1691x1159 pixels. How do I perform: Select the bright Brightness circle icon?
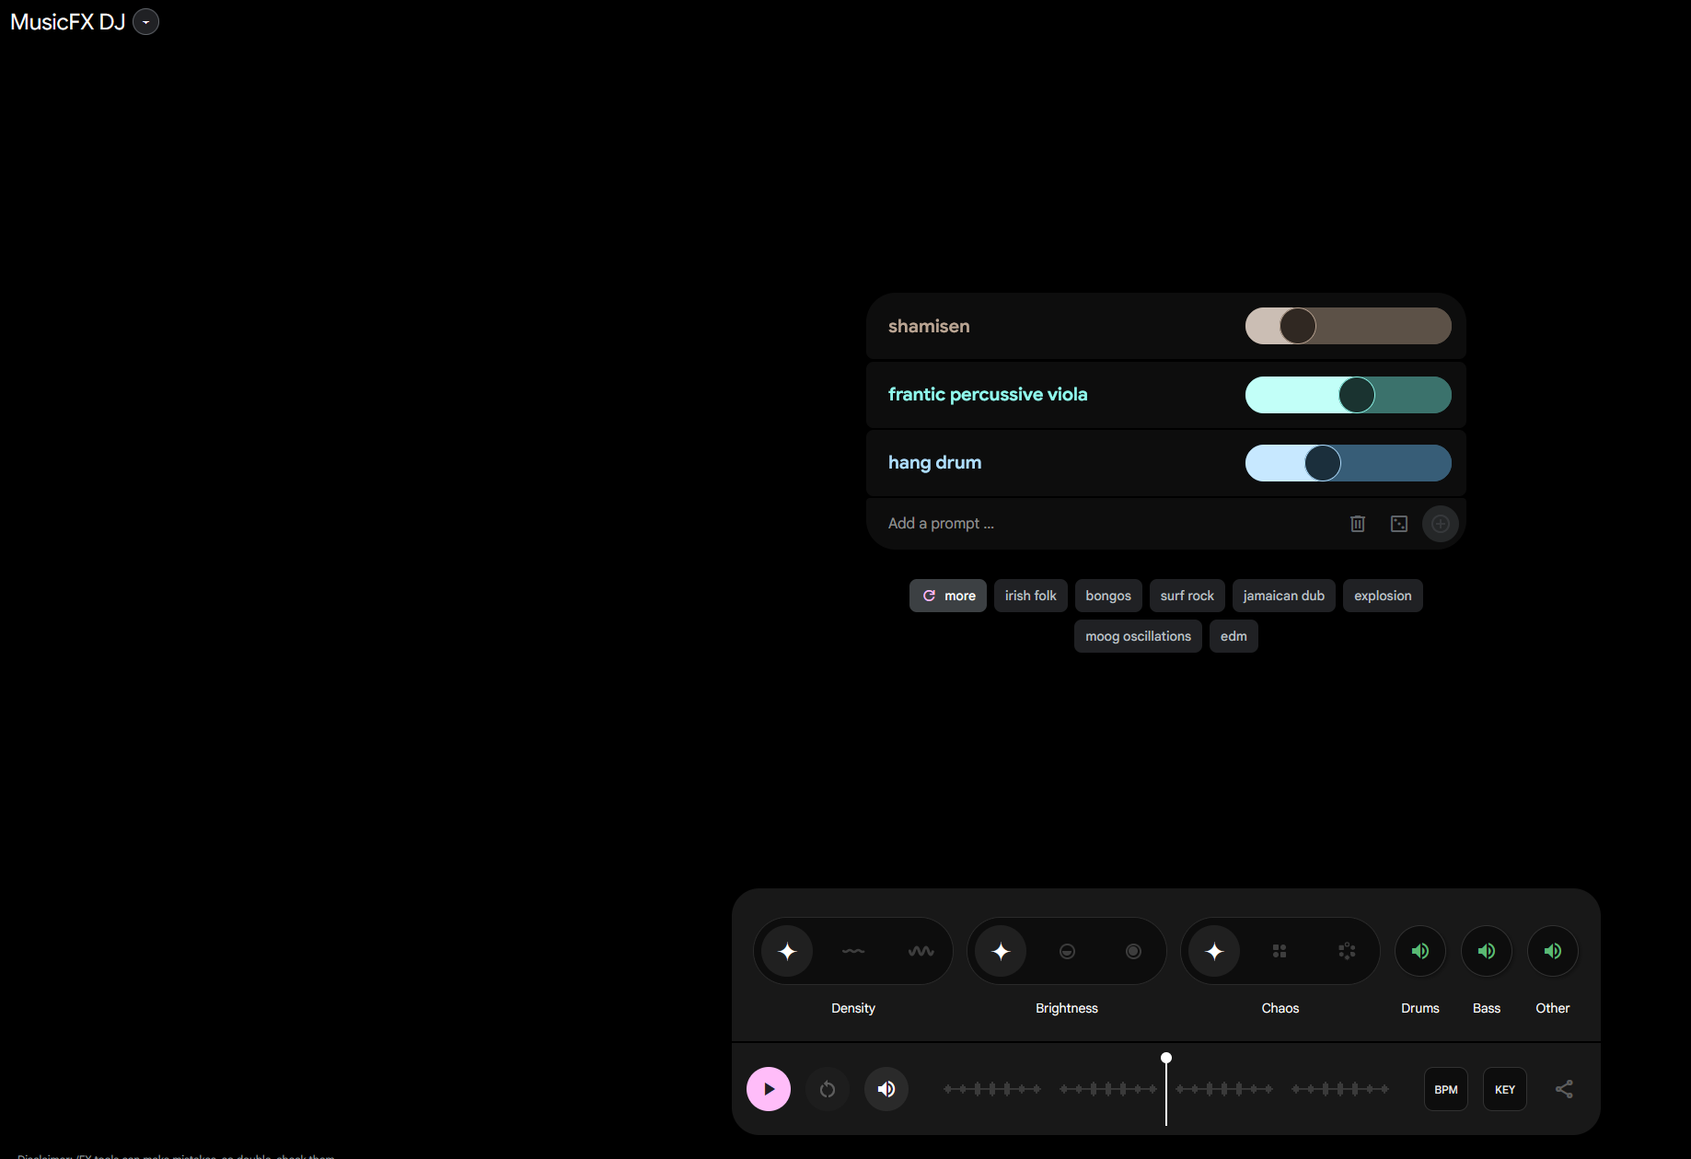point(1133,951)
